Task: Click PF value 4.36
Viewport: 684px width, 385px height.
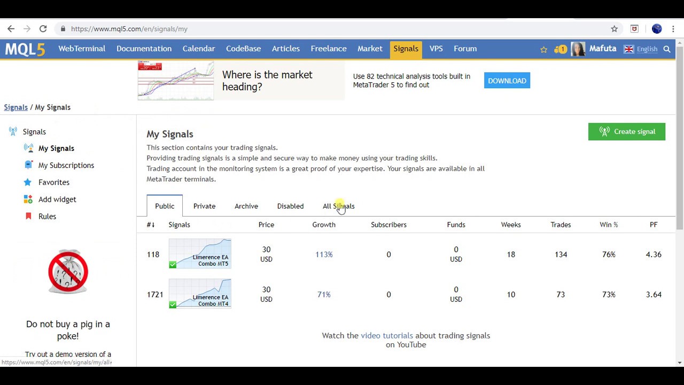Action: coord(654,255)
